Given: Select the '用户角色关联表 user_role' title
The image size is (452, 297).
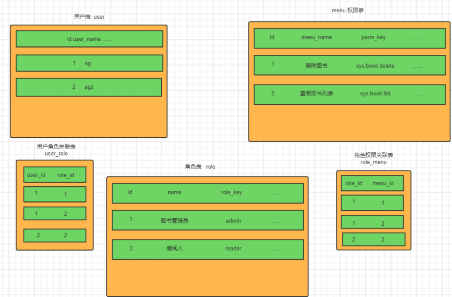Looking at the screenshot, I should click(x=56, y=150).
